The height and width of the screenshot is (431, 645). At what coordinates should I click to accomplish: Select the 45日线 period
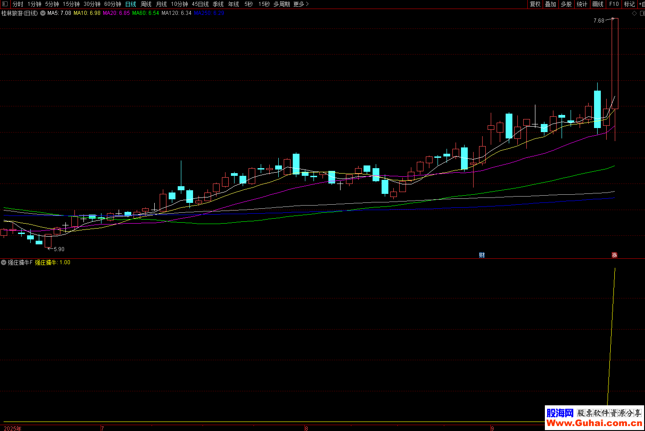click(x=200, y=4)
